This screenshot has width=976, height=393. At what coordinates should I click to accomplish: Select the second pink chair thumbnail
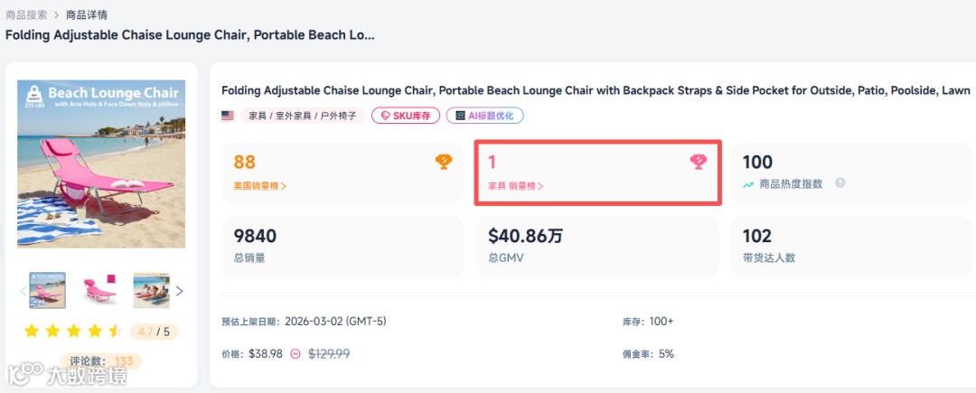pos(99,291)
